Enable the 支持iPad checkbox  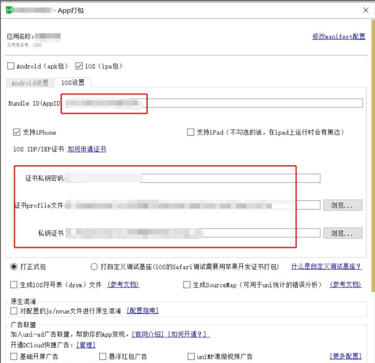[191, 132]
